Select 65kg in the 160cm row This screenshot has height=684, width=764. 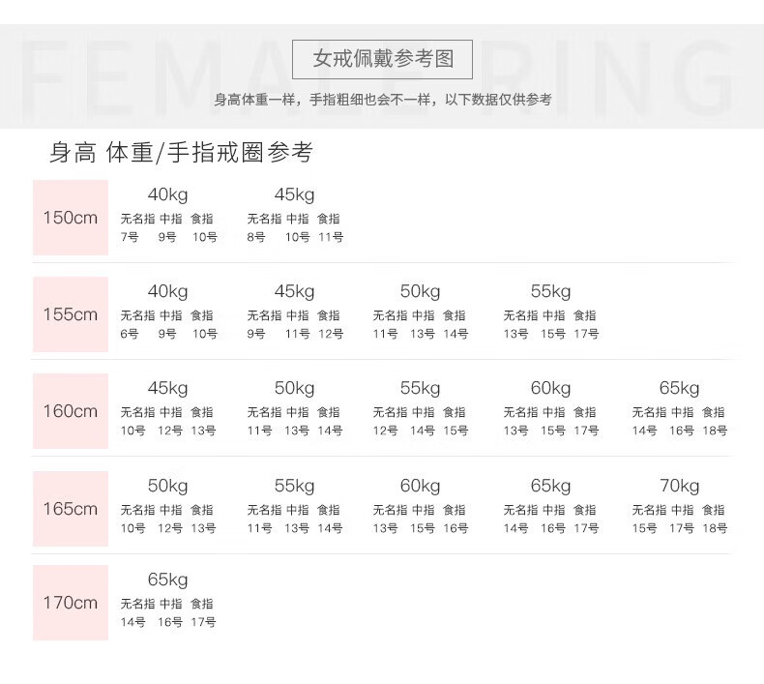click(679, 388)
